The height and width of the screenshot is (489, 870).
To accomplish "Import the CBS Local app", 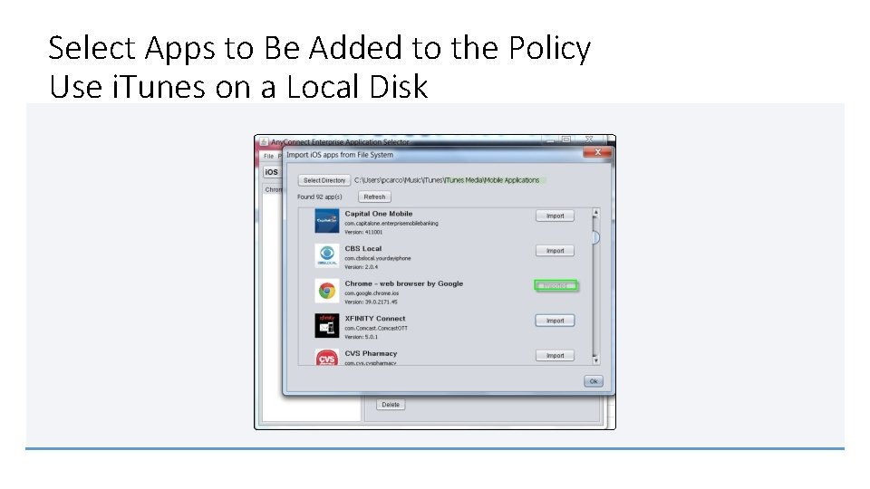I will coord(555,251).
